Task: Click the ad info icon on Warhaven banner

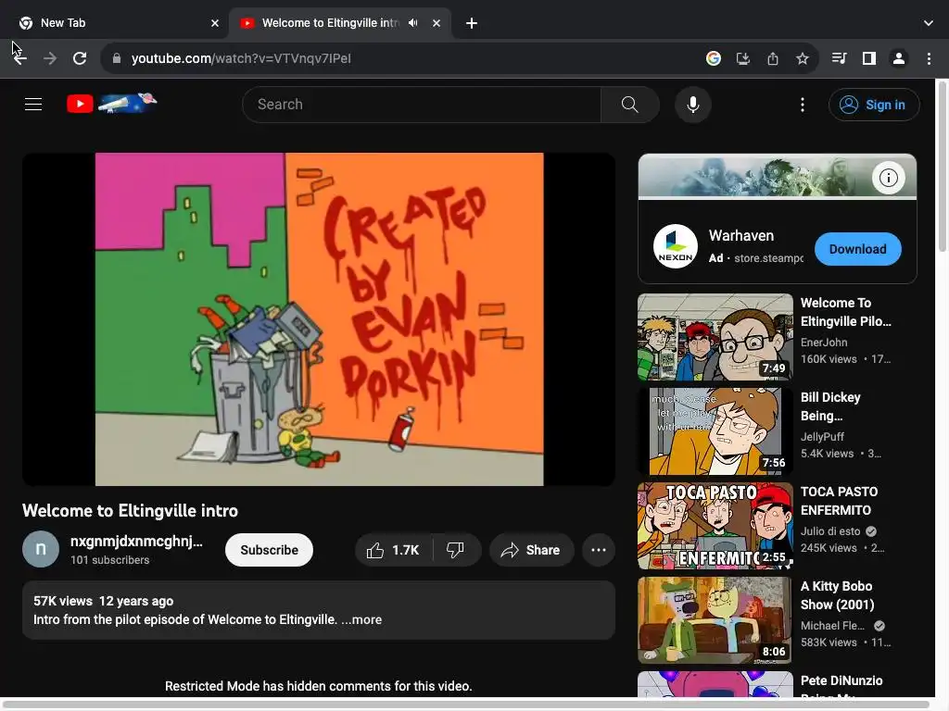Action: pyautogui.click(x=888, y=178)
